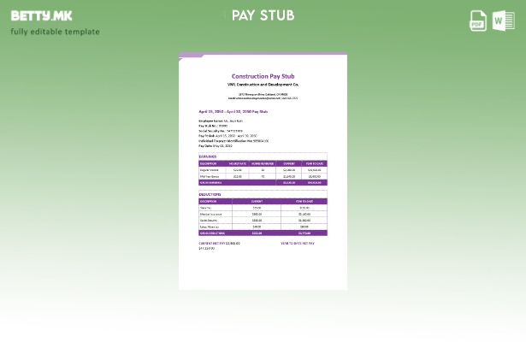This screenshot has width=526, height=342.
Task: Click the VML Construction company name line
Action: click(263, 85)
